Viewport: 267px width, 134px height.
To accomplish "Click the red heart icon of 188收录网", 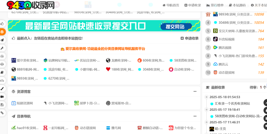I will coord(108,69).
